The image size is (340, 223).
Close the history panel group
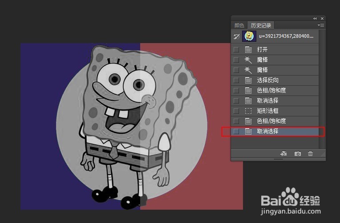322,18
